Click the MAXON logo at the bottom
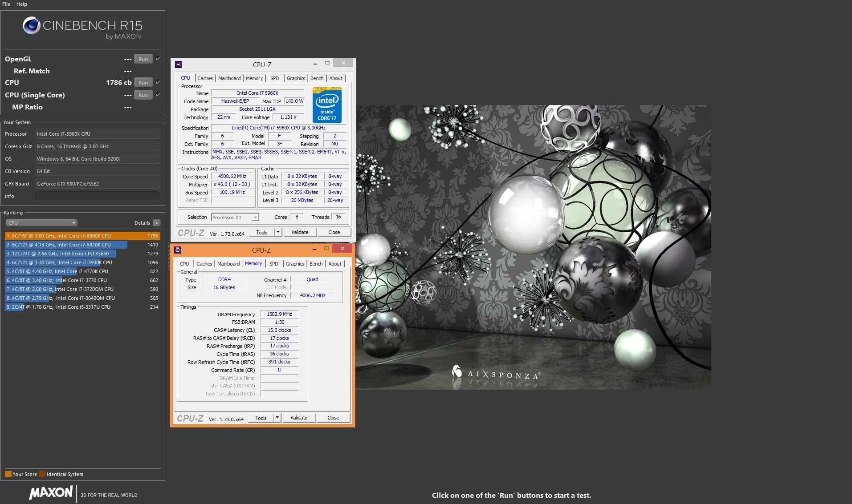Image resolution: width=852 pixels, height=504 pixels. (51, 492)
